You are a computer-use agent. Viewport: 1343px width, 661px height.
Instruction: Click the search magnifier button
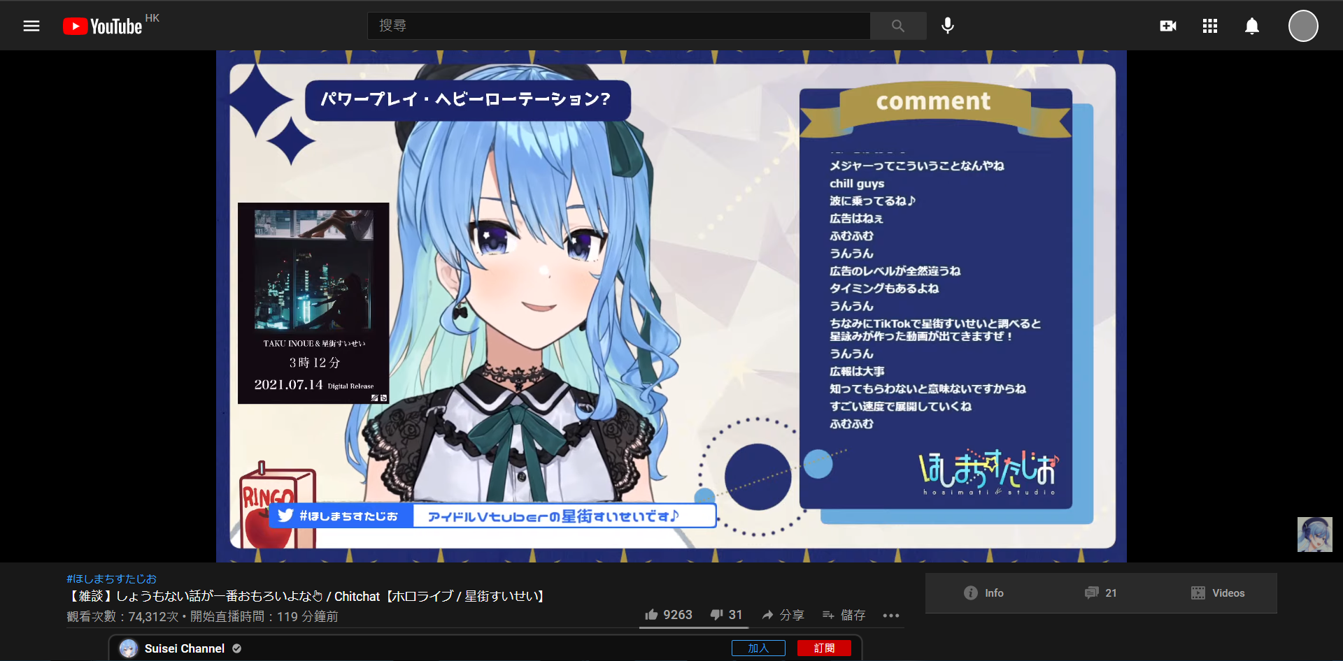[898, 26]
